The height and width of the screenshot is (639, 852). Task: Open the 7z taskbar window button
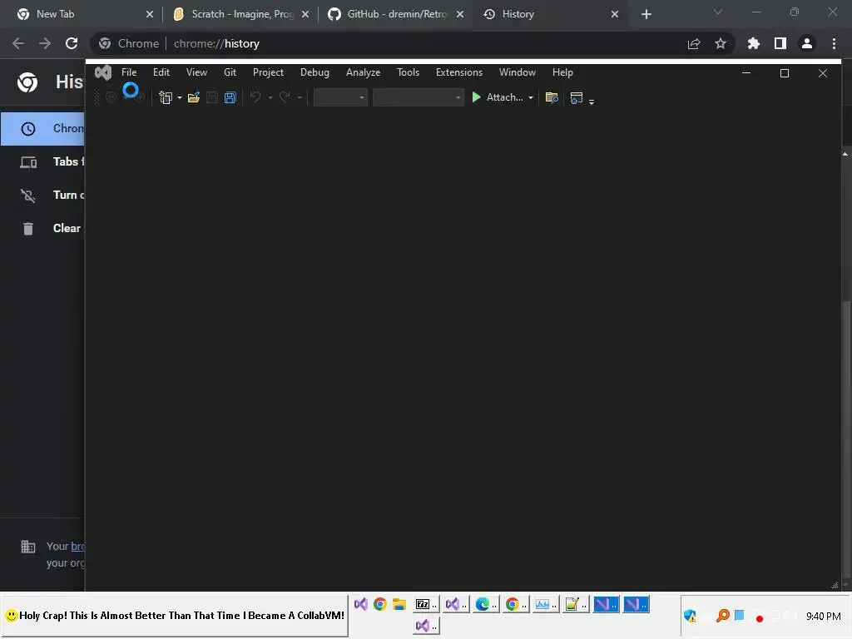pyautogui.click(x=427, y=604)
